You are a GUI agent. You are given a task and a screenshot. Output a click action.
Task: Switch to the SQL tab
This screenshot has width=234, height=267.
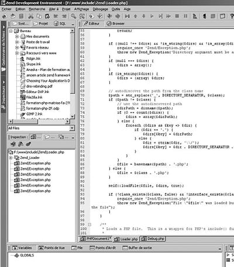pyautogui.click(x=60, y=23)
